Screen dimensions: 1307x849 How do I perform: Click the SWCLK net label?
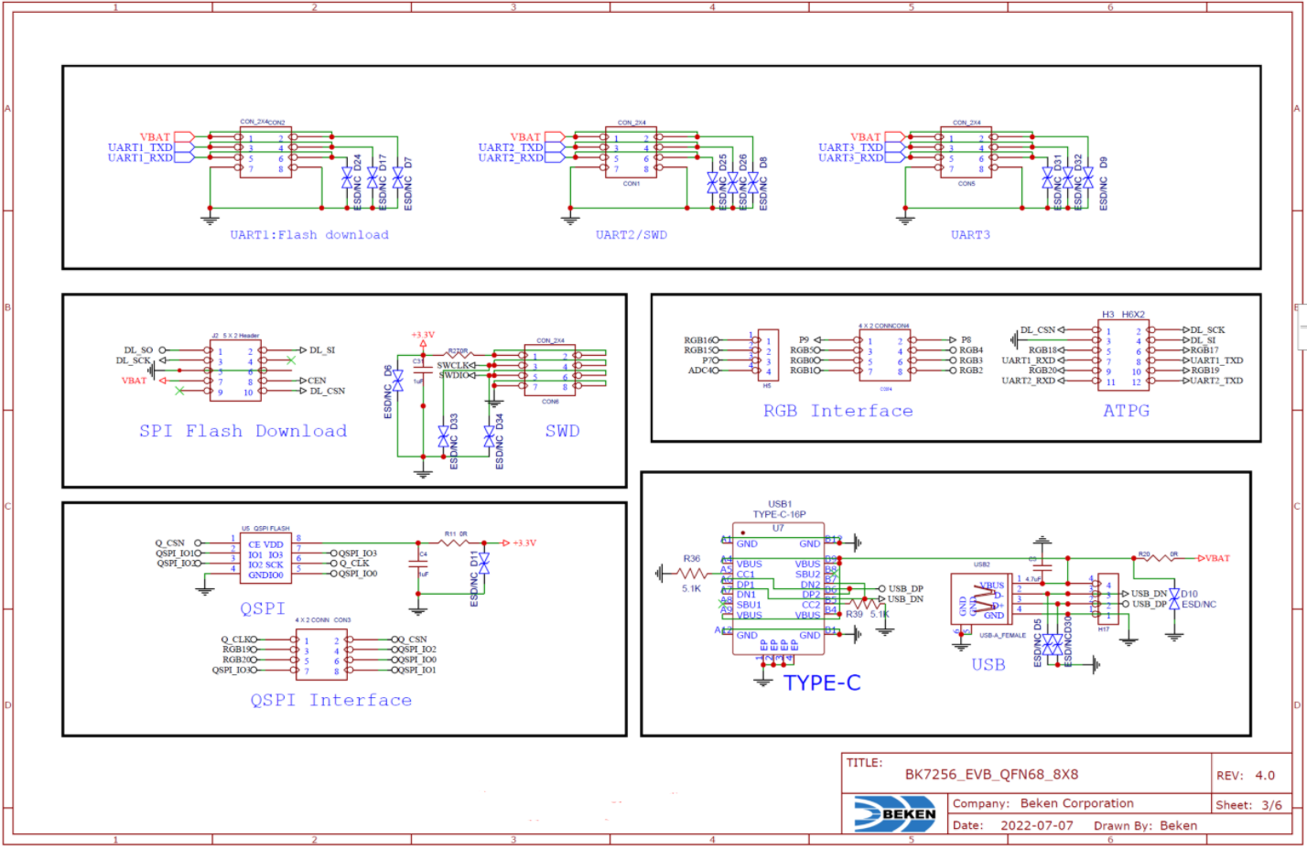(x=453, y=365)
